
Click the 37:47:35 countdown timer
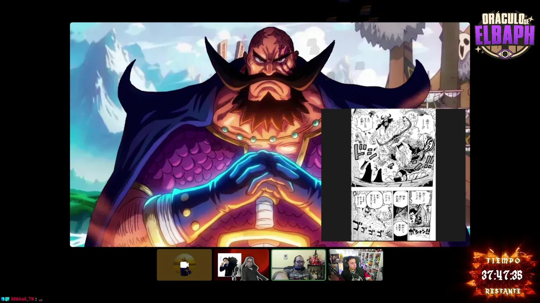pyautogui.click(x=502, y=276)
